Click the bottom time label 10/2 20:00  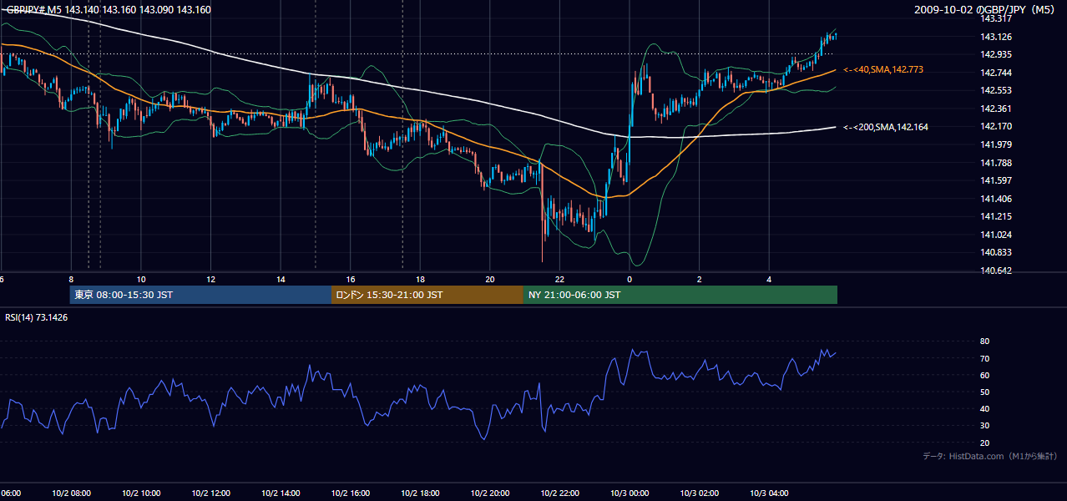tap(490, 493)
